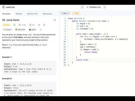
Task: Click the Apple company tag
Action: click(x=33, y=30)
